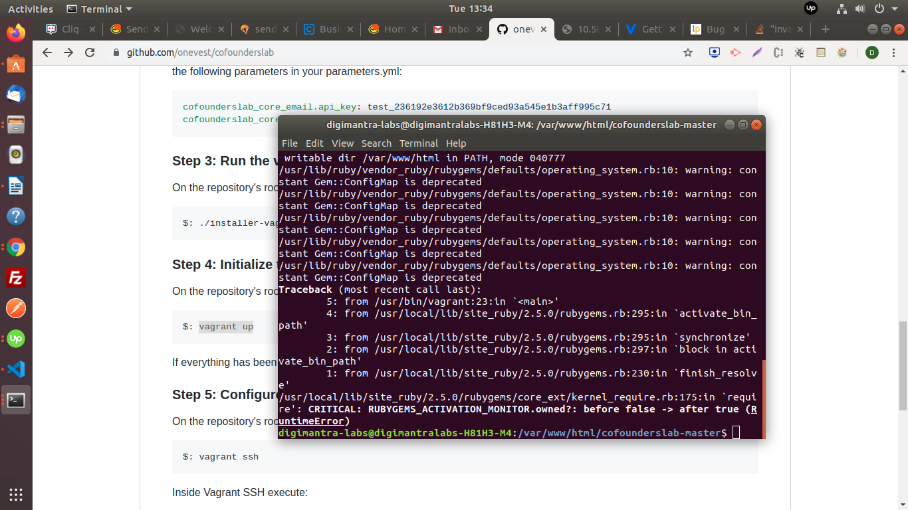Open the Terminal app menu dropdown

[100, 9]
